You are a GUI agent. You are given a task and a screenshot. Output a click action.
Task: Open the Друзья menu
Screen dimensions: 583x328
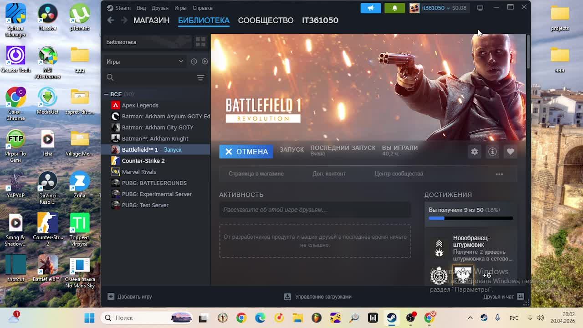point(160,8)
